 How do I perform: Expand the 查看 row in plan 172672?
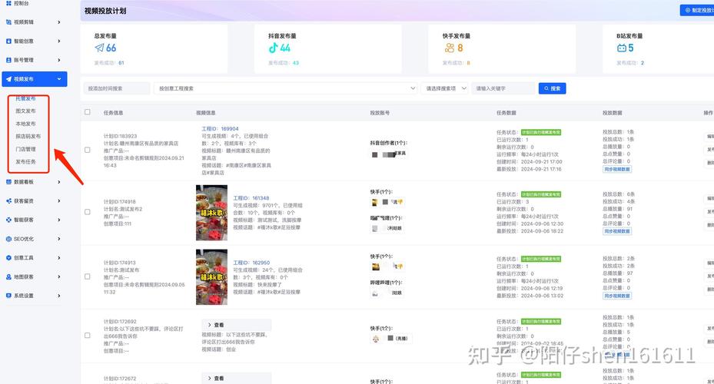click(x=236, y=378)
